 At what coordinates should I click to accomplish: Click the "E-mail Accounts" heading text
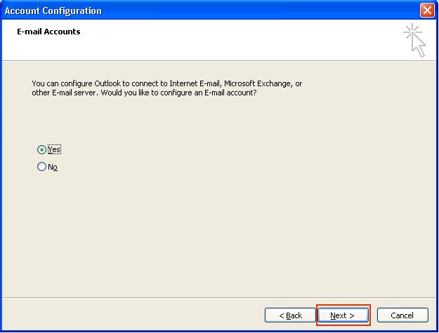(48, 32)
